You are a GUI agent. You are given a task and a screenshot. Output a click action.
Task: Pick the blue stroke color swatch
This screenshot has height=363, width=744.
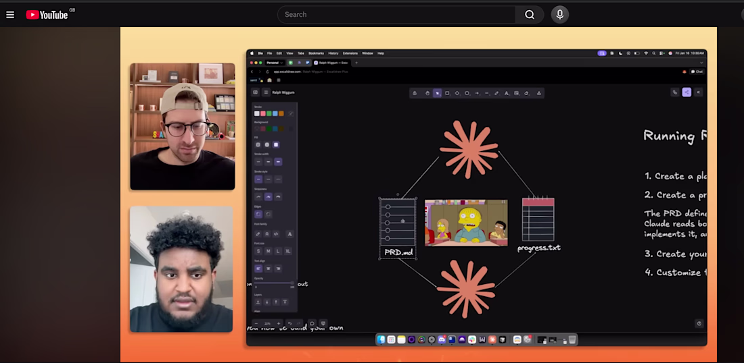(x=275, y=113)
